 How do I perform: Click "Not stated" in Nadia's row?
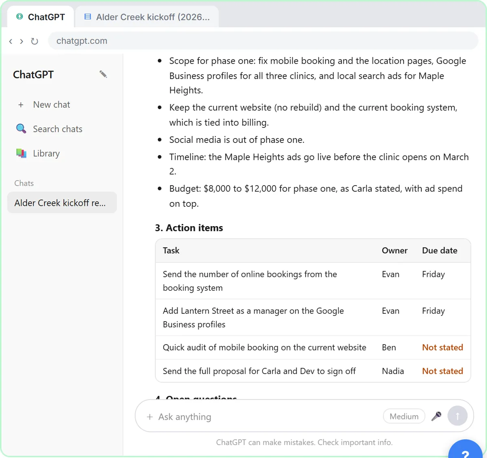click(442, 371)
